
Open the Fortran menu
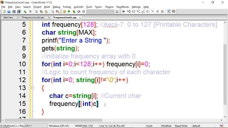click(x=67, y=7)
